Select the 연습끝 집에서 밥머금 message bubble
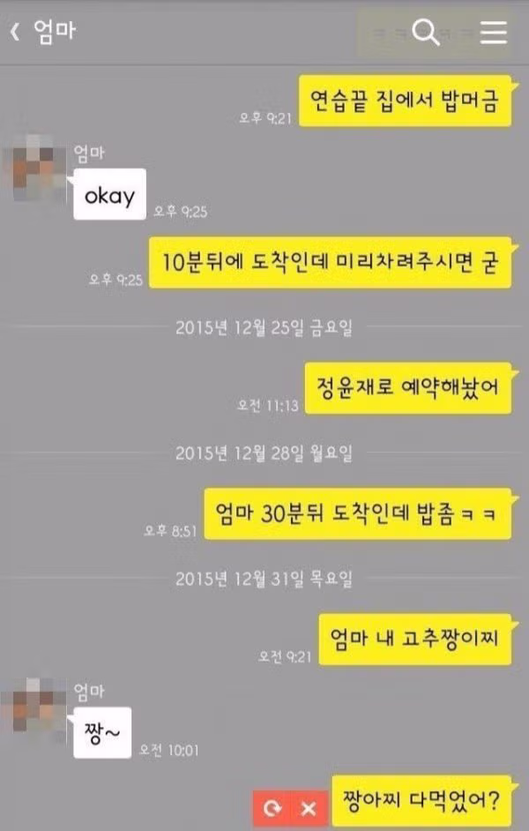 point(405,101)
